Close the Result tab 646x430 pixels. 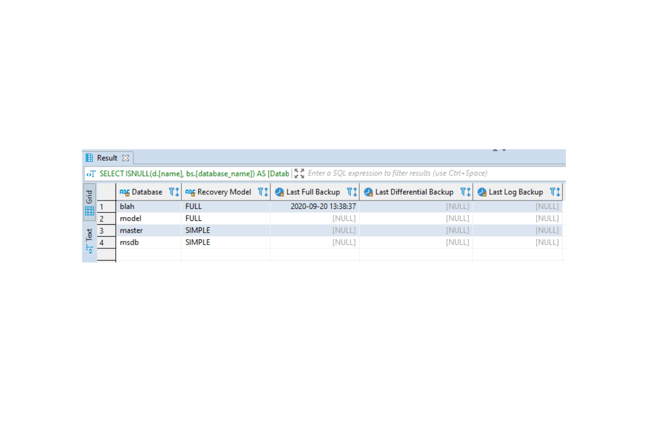tap(127, 157)
